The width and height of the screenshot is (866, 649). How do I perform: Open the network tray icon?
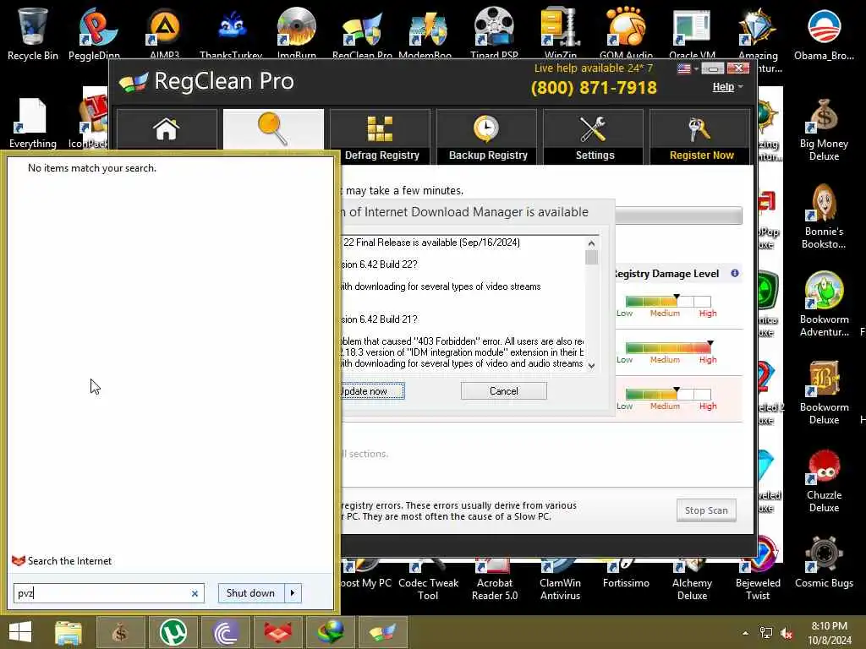click(x=766, y=633)
